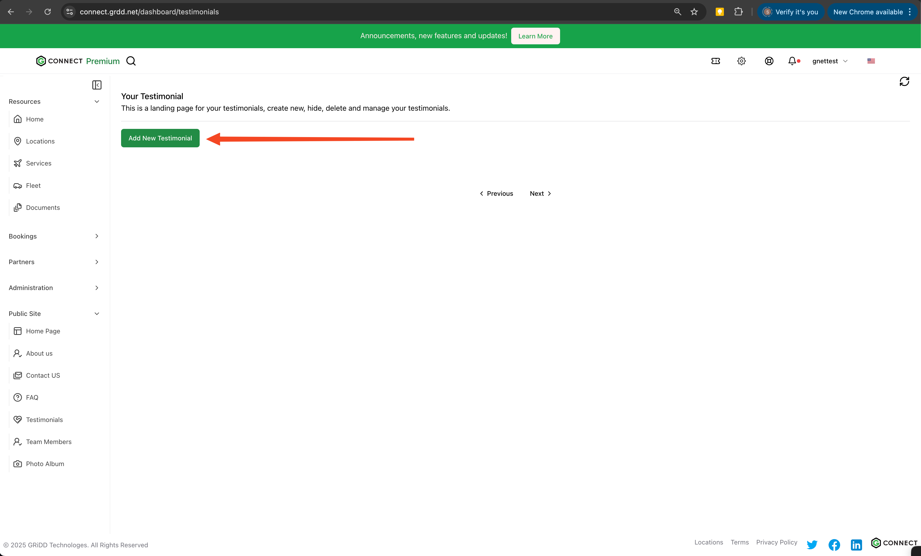Screen dimensions: 921x556
Task: Open the gnettest user dropdown
Action: [x=829, y=61]
